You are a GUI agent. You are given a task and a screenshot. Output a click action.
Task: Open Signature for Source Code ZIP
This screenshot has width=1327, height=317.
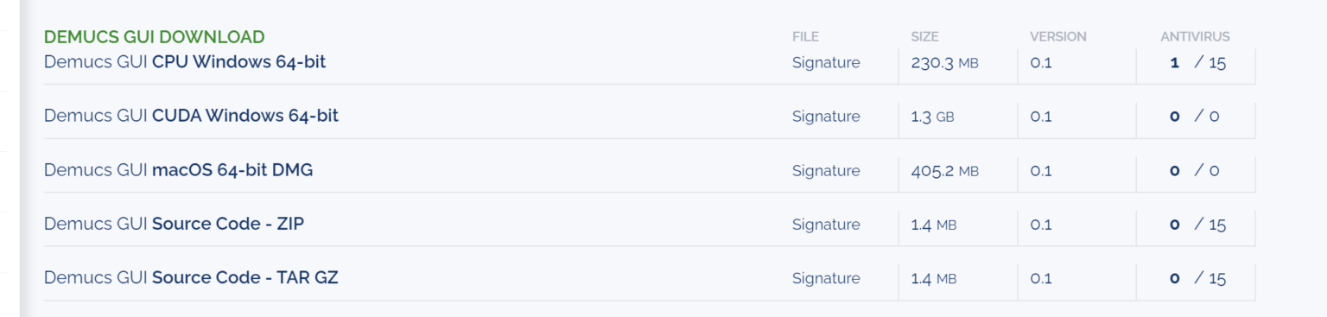coord(826,225)
